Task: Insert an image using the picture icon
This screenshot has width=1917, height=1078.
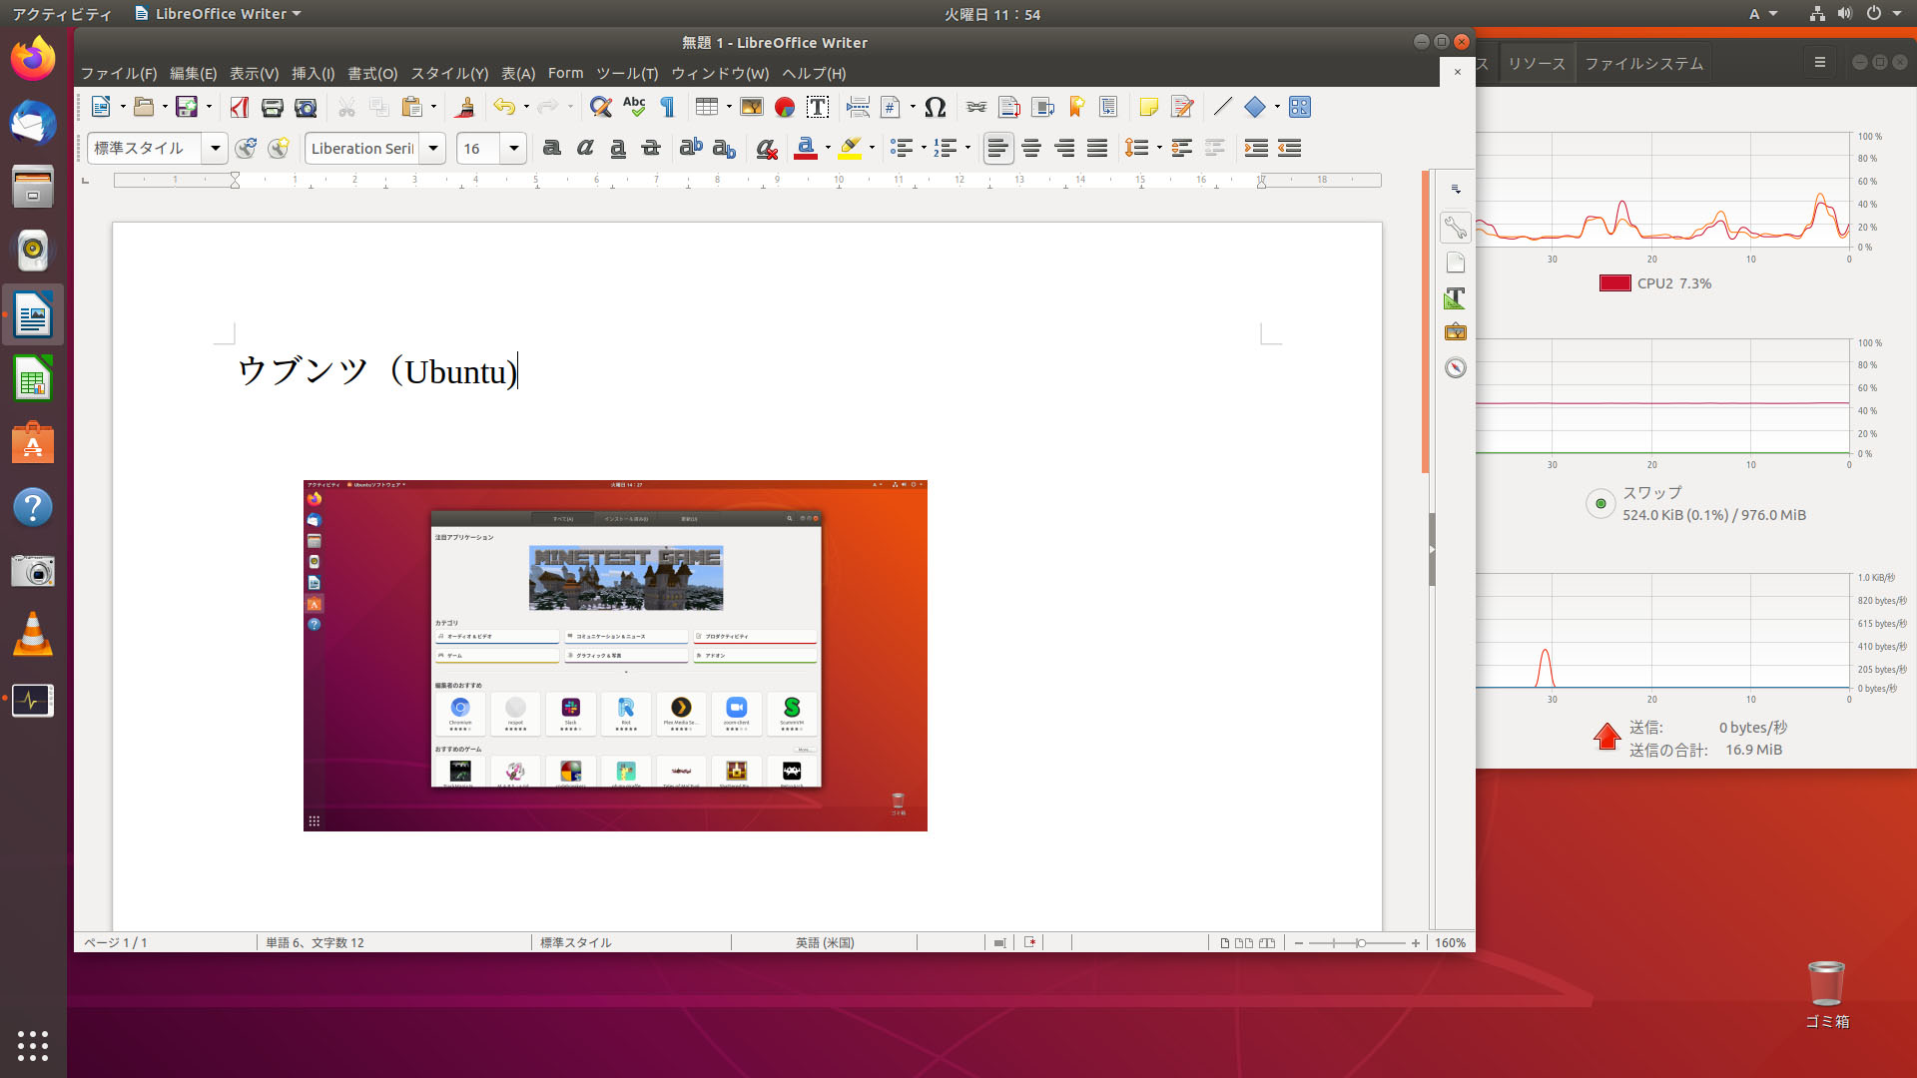Action: (x=751, y=107)
